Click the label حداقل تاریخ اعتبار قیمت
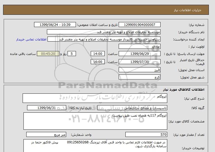 (x=192, y=62)
